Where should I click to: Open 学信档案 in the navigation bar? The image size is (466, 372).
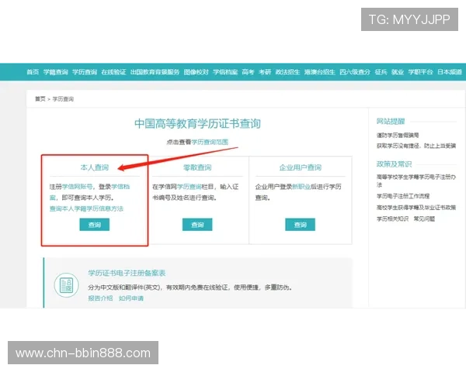pyautogui.click(x=225, y=72)
